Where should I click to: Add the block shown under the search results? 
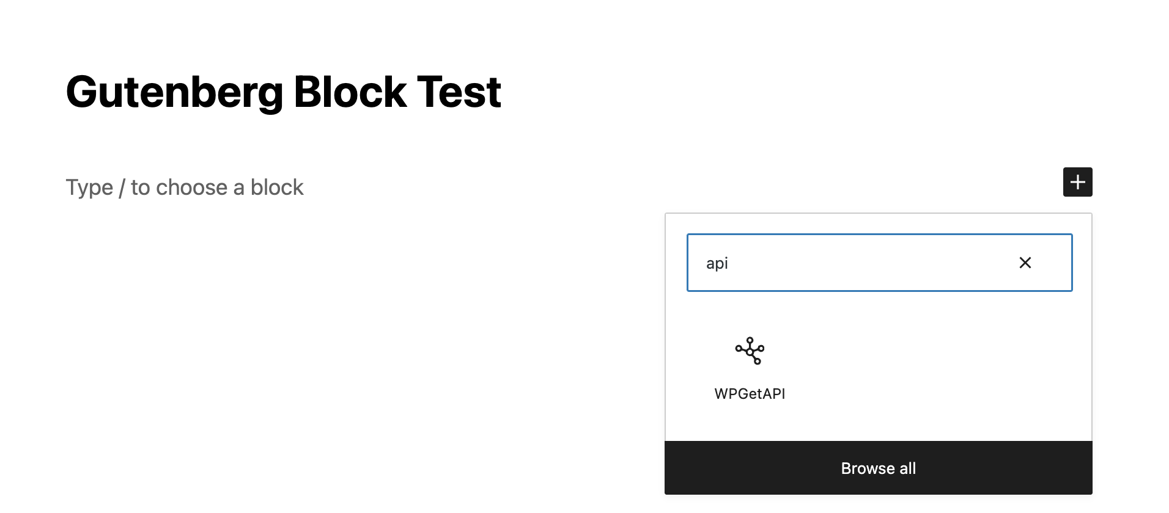click(x=750, y=368)
